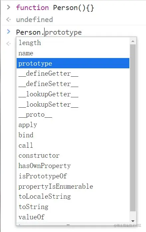Select the highlighted prototype suggestion
This screenshot has height=232, width=146.
pos(73,63)
